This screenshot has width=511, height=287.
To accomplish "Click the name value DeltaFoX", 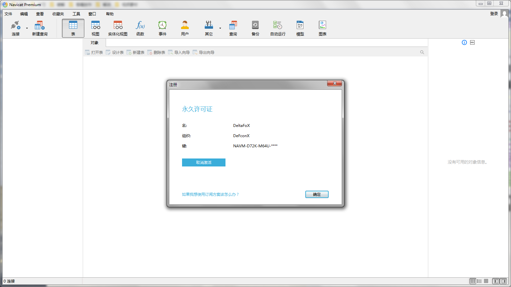I will pyautogui.click(x=241, y=125).
